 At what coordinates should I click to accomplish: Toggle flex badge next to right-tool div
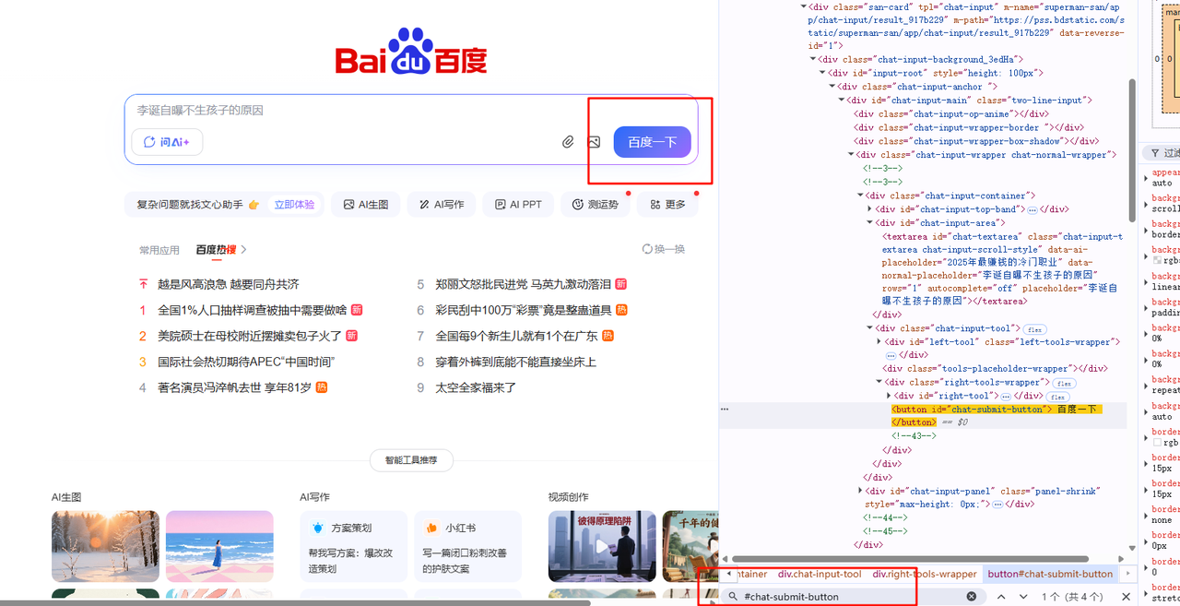click(x=1056, y=397)
